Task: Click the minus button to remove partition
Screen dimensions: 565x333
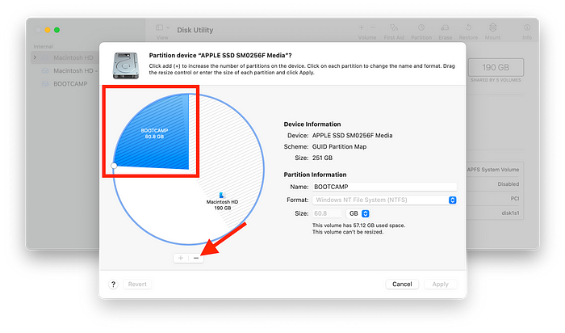Action: point(196,258)
